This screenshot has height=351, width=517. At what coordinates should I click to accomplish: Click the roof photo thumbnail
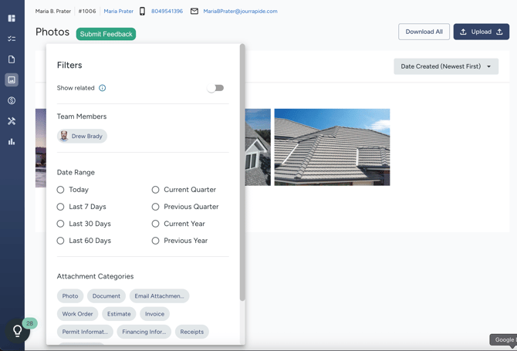click(x=332, y=147)
